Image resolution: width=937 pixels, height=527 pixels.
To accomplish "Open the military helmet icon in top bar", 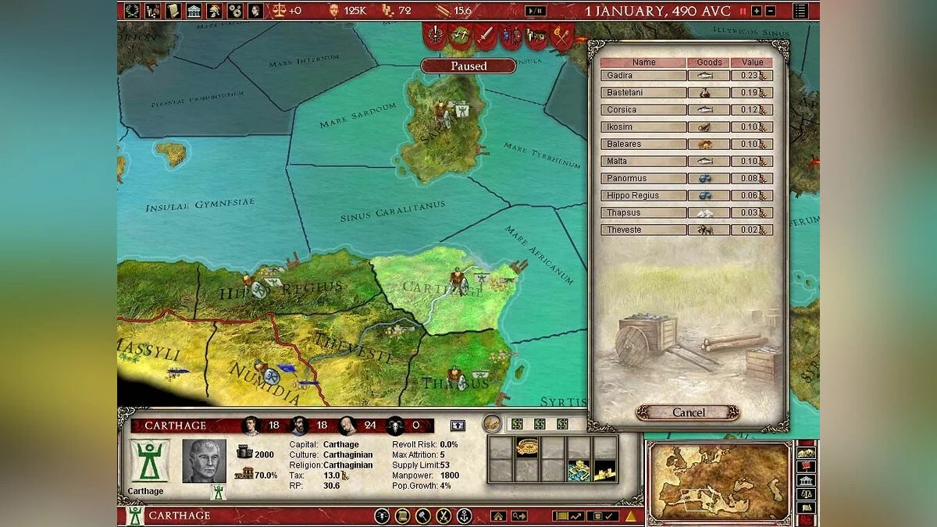I will [214, 10].
